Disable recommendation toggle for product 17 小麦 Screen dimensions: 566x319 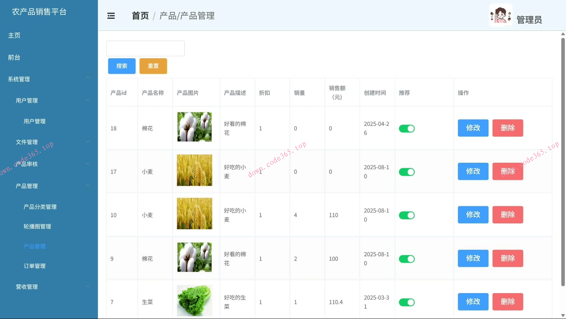point(407,172)
